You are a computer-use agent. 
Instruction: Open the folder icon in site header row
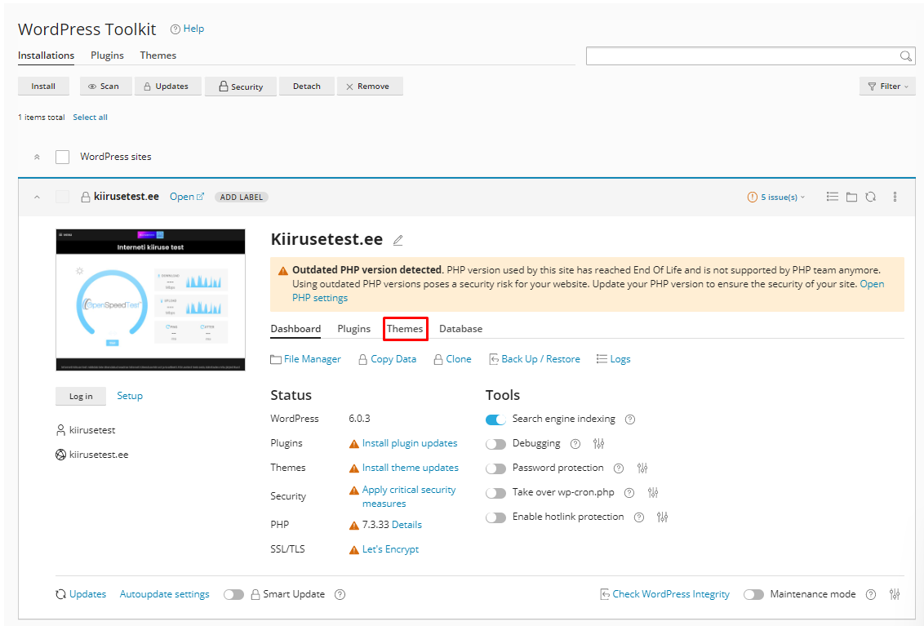tap(851, 197)
